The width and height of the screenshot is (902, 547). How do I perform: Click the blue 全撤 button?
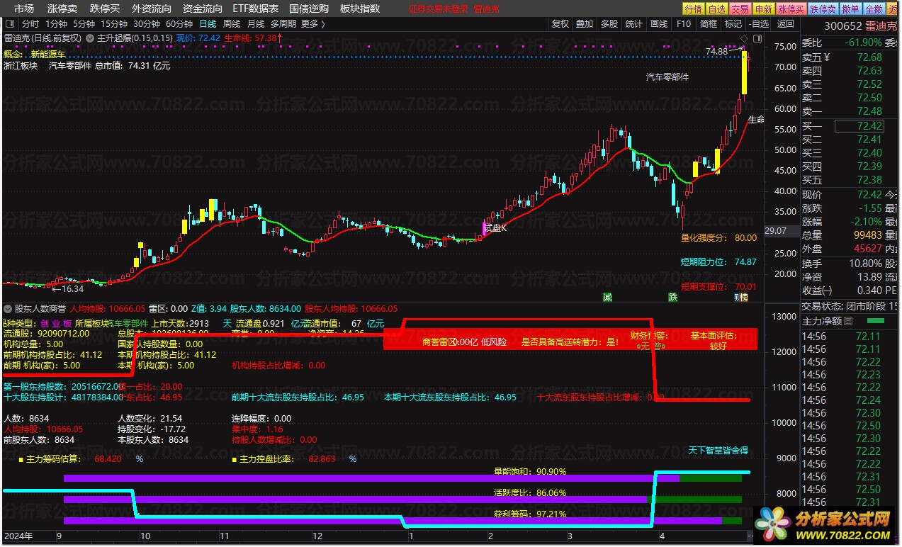874,9
